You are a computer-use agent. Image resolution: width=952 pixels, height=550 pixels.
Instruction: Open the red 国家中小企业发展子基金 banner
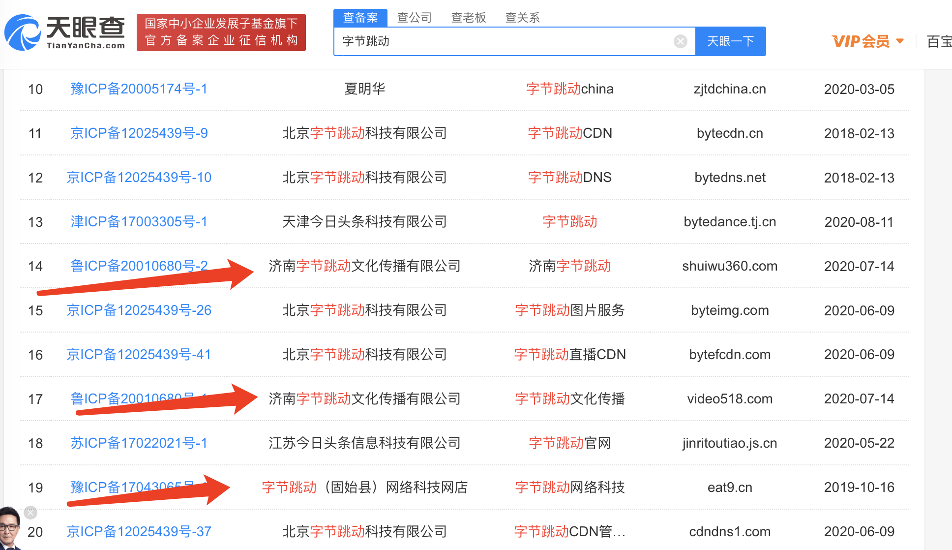tap(221, 32)
